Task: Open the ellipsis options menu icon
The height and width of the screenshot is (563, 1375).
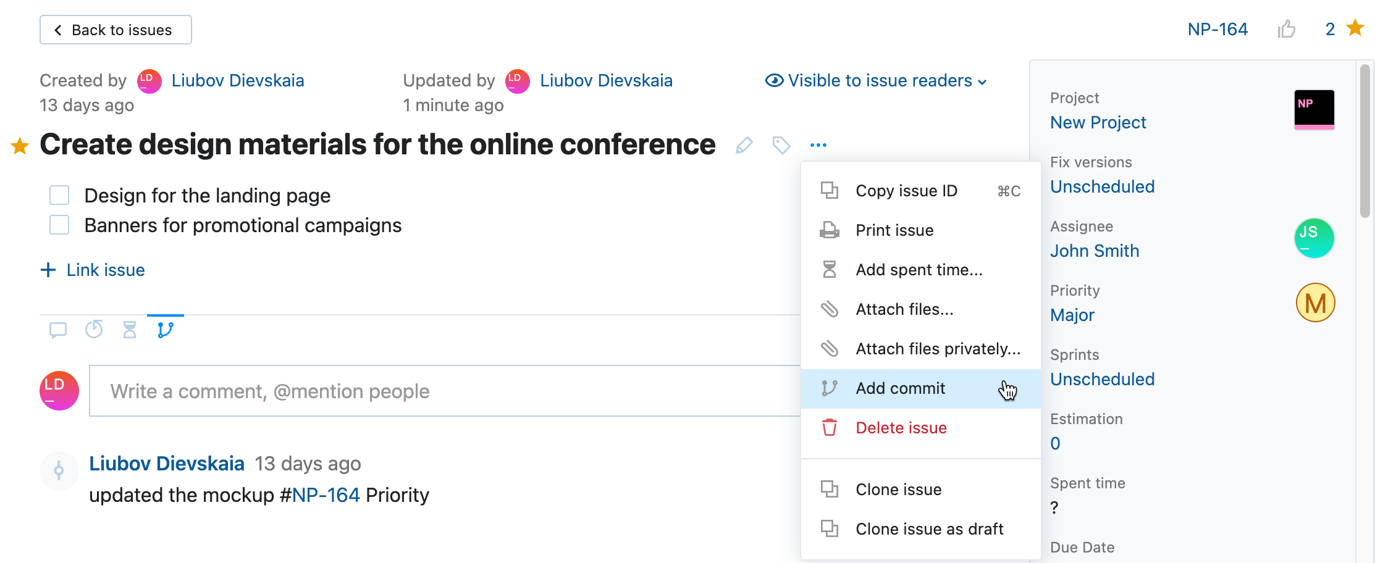Action: (x=818, y=144)
